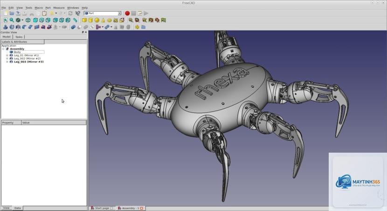The height and width of the screenshot is (211, 387).
Task: Open the Macro menu
Action: click(x=39, y=7)
